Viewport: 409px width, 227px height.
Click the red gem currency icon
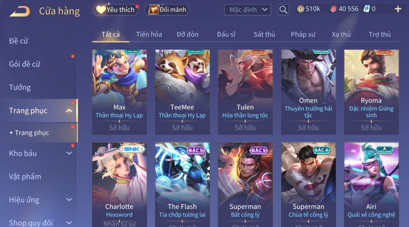334,9
